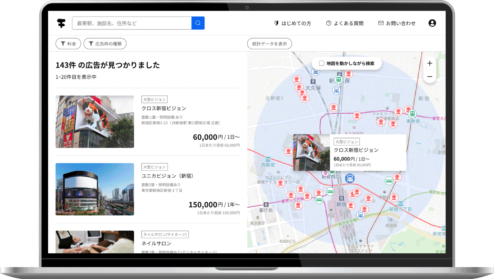494x279 pixels.
Task: Click the site logo in header
Action: (61, 23)
